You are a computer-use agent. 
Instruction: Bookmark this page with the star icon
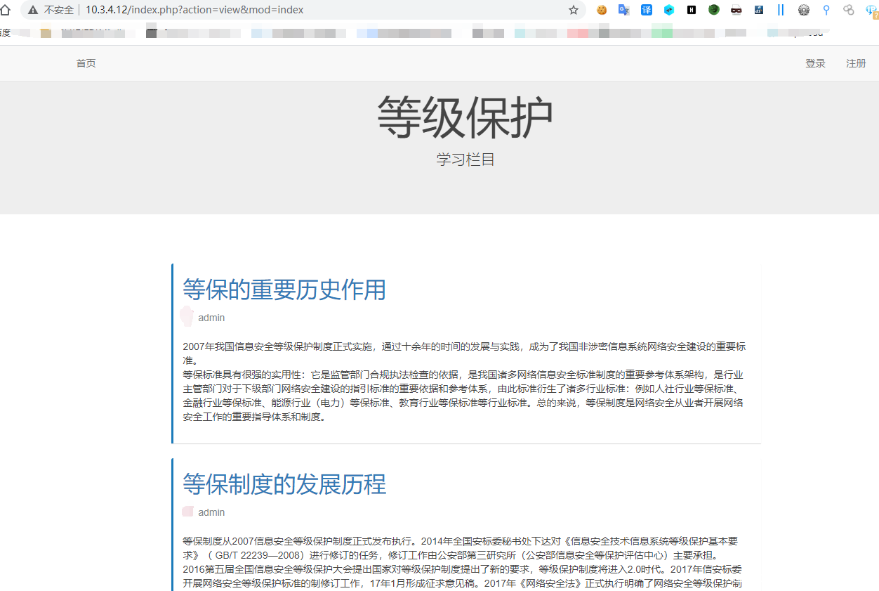click(x=574, y=10)
